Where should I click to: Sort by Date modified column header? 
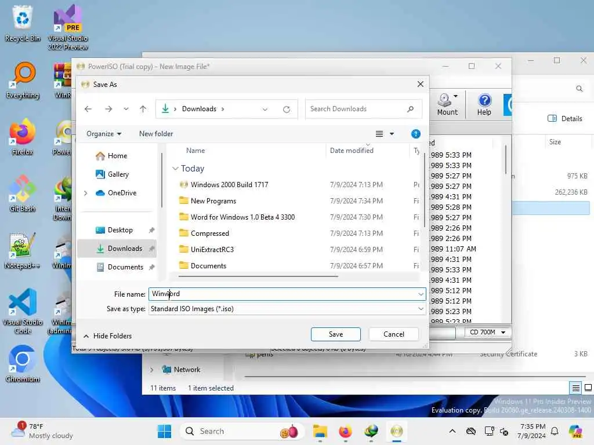(x=352, y=151)
